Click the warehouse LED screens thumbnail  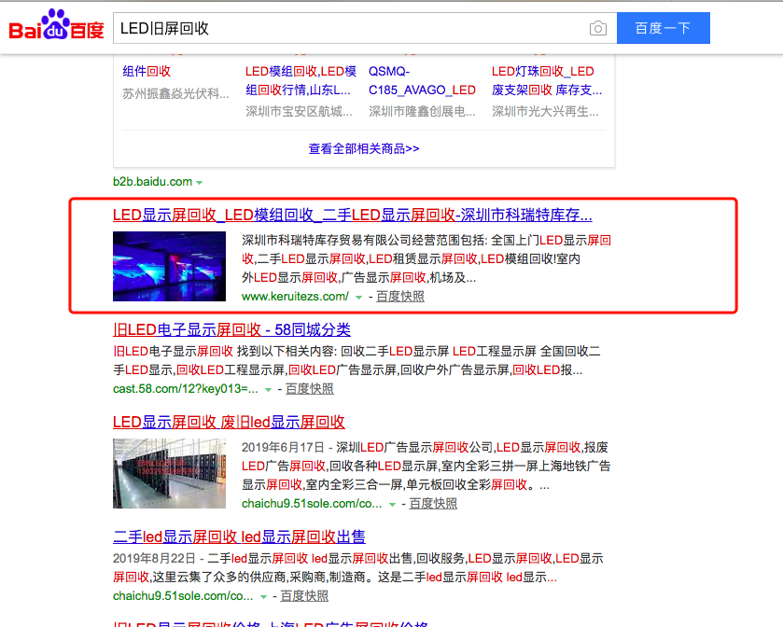pos(169,473)
